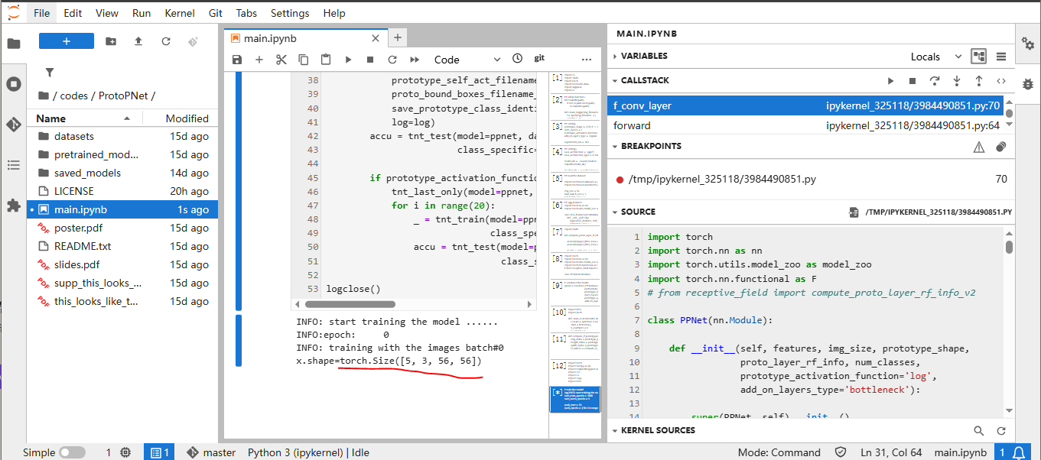The width and height of the screenshot is (1041, 460).
Task: Switch variables to tree view
Action: coord(978,56)
